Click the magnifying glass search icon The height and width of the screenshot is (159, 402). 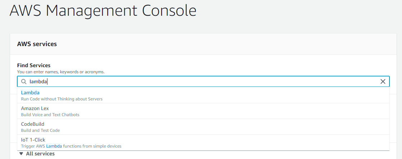[x=24, y=82]
